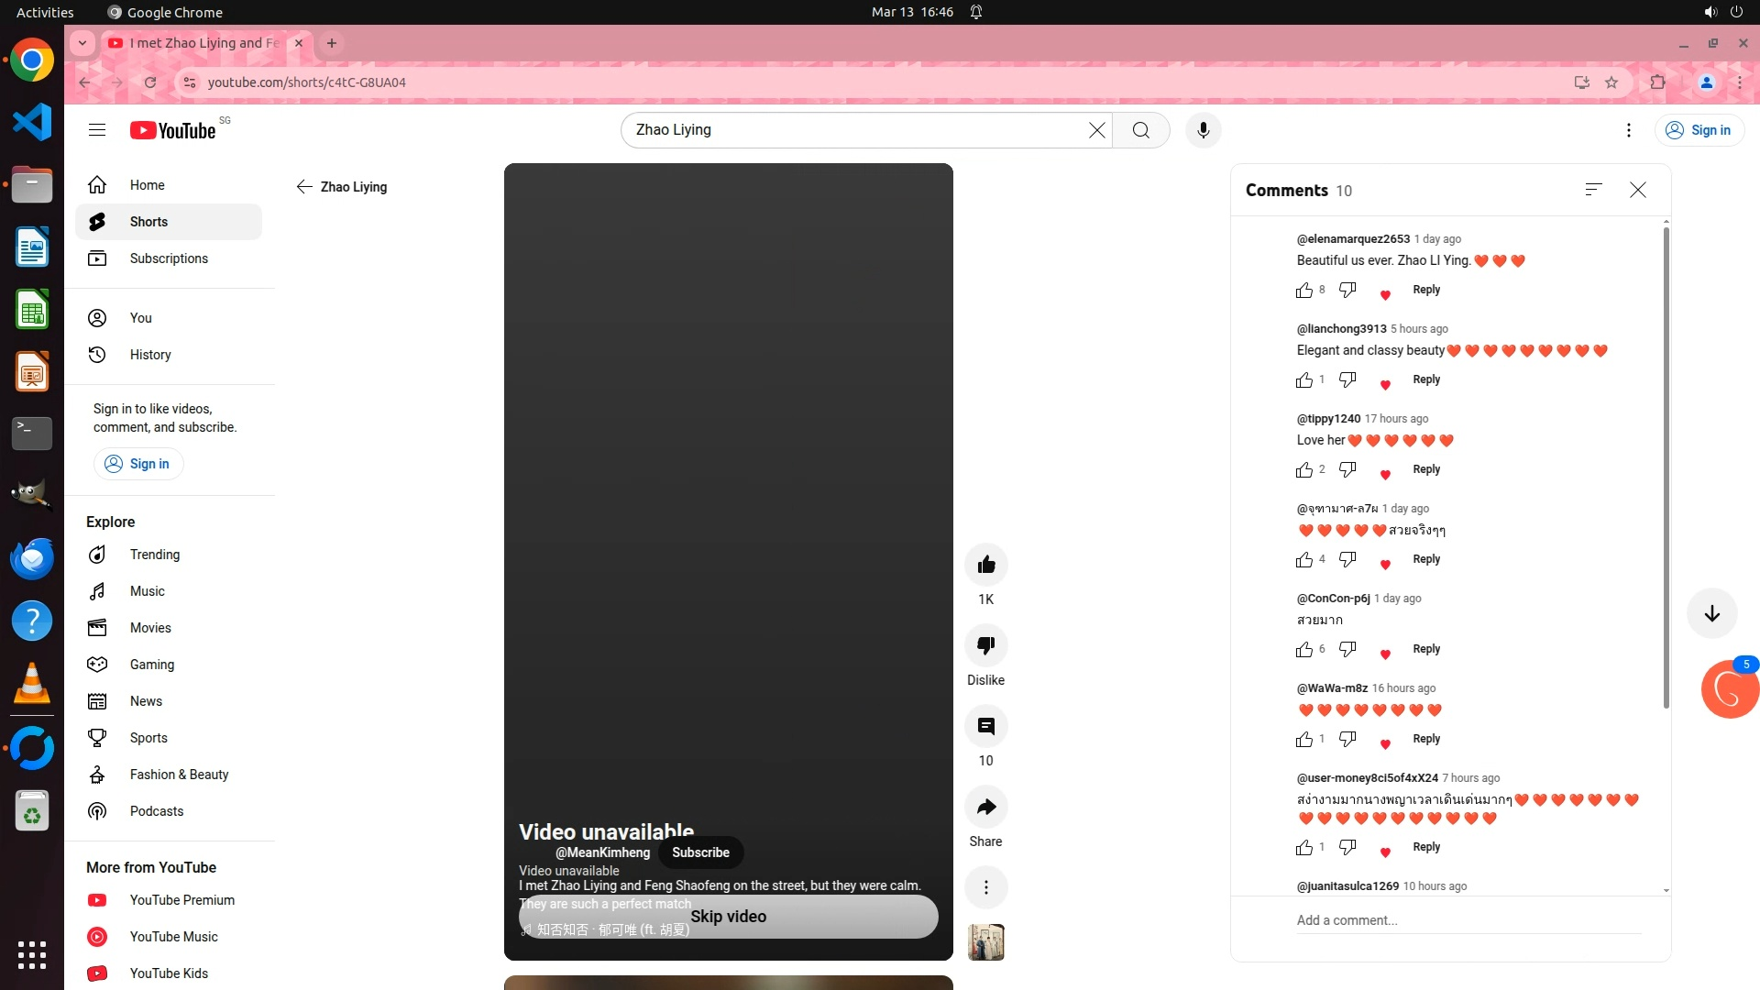This screenshot has width=1760, height=990.
Task: Click the voice search microphone icon
Action: click(x=1203, y=130)
